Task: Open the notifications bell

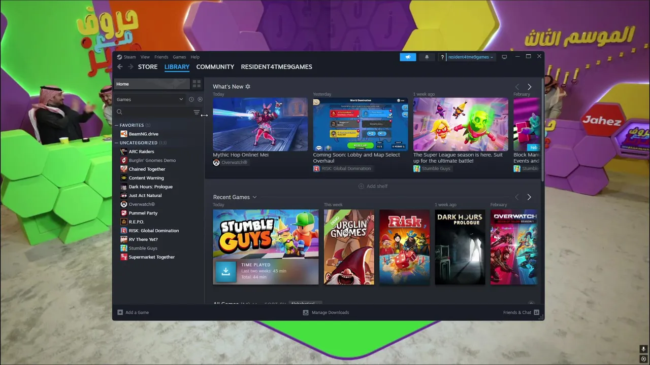Action: coord(427,57)
